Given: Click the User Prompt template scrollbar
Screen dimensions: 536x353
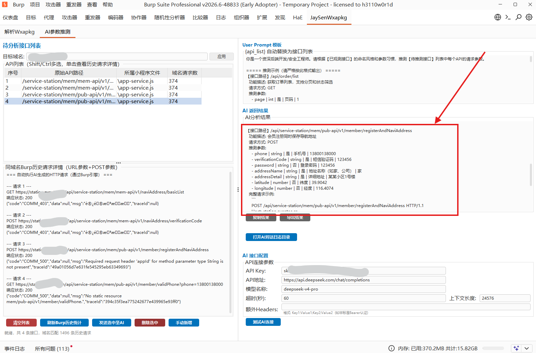Looking at the screenshot, I should click(x=531, y=59).
